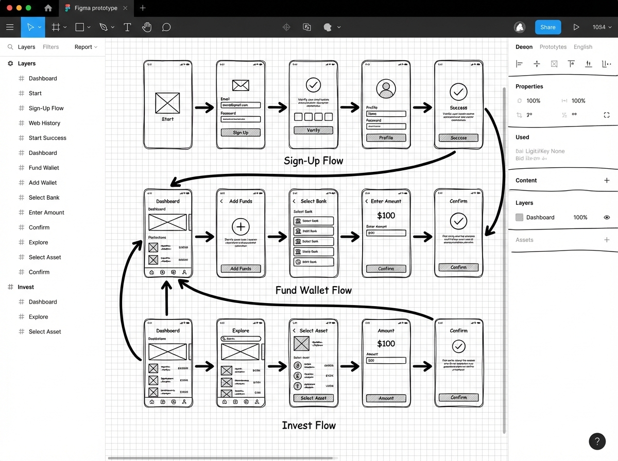Open the Report dropdown
The image size is (618, 461).
pos(85,47)
